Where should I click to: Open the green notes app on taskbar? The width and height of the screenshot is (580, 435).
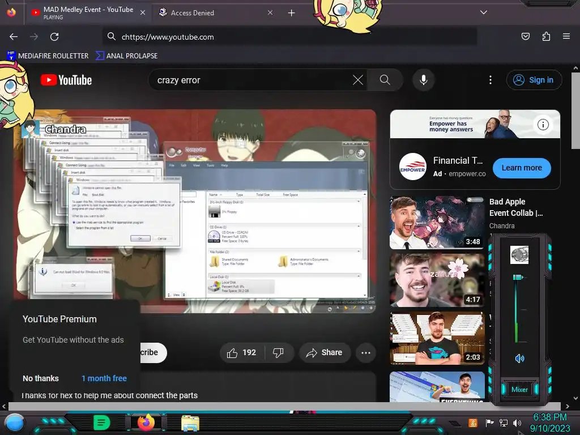(101, 423)
